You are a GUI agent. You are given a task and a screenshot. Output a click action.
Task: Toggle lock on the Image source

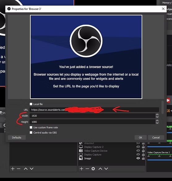(x=143, y=158)
